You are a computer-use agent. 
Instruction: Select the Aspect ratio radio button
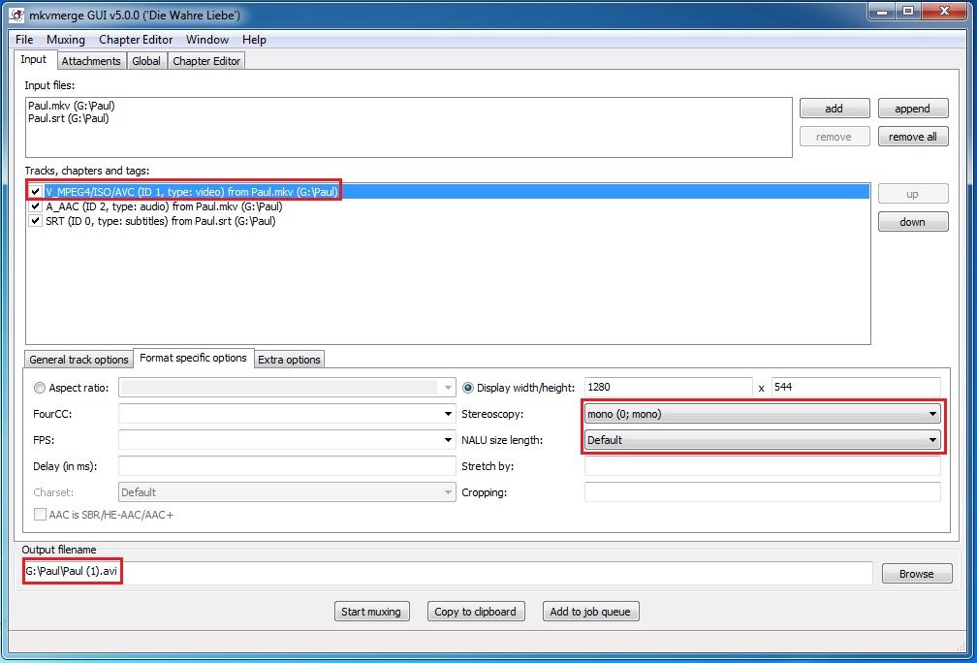(x=40, y=388)
